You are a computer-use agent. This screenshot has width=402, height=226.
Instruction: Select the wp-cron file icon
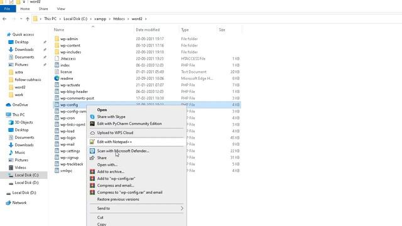pyautogui.click(x=57, y=118)
